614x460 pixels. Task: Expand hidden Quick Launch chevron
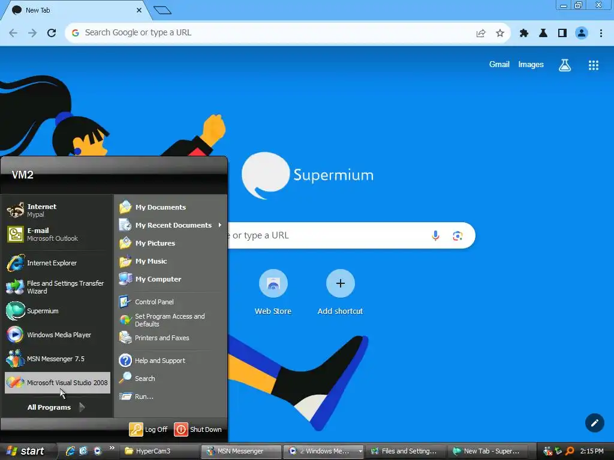112,448
